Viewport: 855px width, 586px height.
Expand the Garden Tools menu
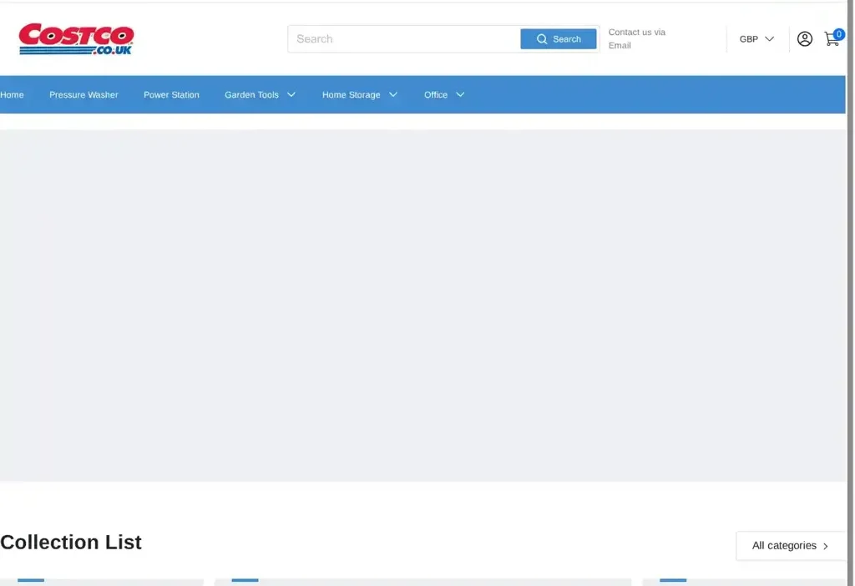tap(291, 94)
